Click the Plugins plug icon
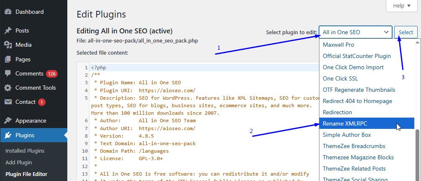421x181 pixels. [x=8, y=135]
